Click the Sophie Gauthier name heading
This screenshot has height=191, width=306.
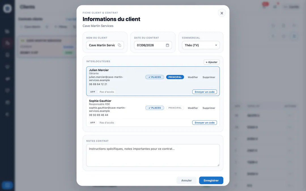pos(100,101)
